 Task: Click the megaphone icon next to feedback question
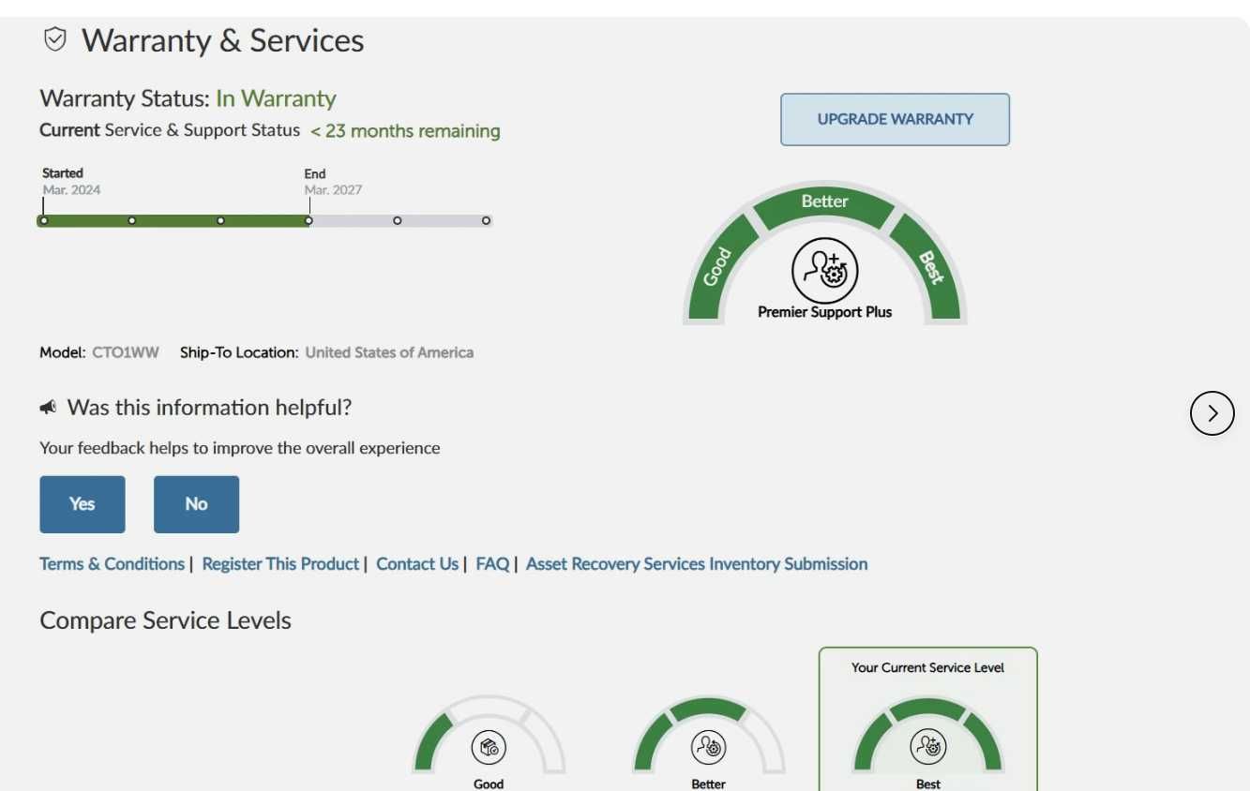pos(48,408)
